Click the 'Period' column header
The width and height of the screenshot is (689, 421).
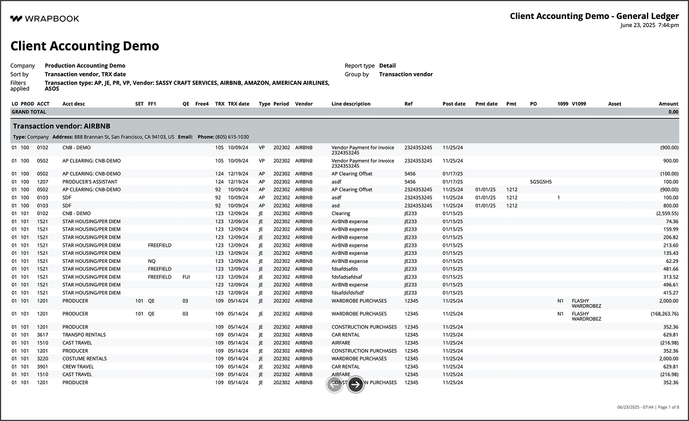coord(281,104)
